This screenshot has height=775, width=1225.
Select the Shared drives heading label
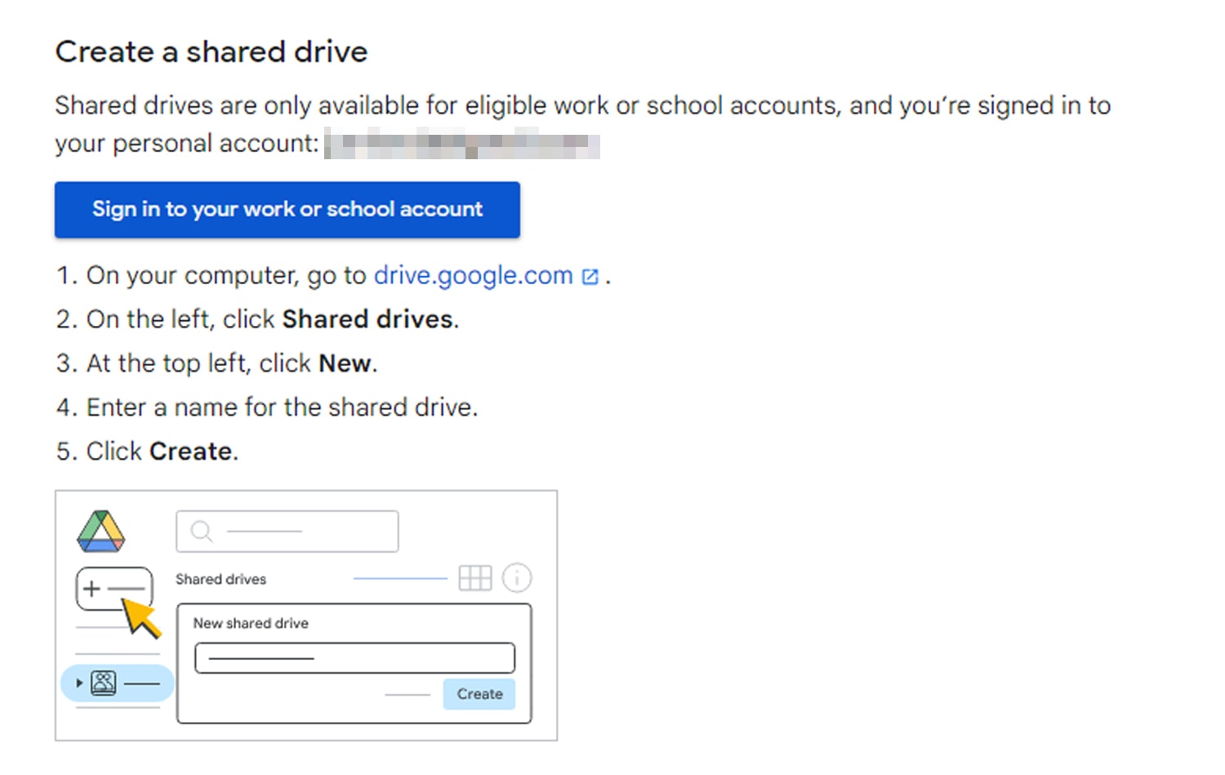pyautogui.click(x=220, y=579)
